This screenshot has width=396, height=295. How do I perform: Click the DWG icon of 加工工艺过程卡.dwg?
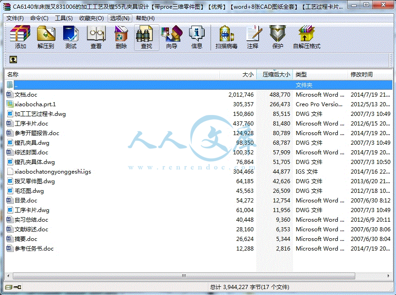tap(10, 114)
